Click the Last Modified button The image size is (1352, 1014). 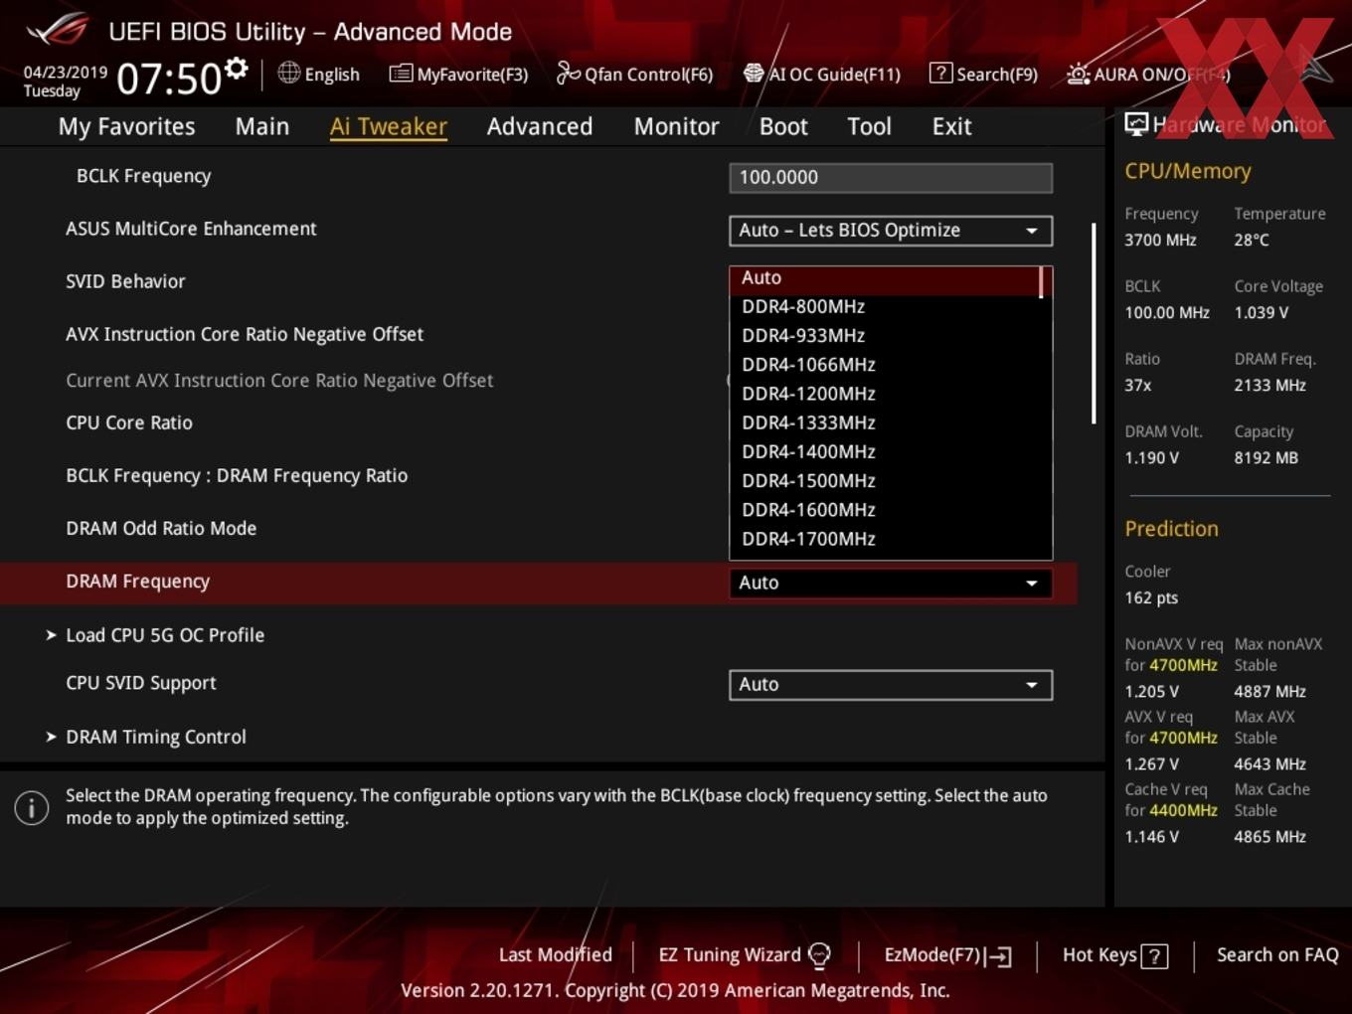pyautogui.click(x=555, y=955)
